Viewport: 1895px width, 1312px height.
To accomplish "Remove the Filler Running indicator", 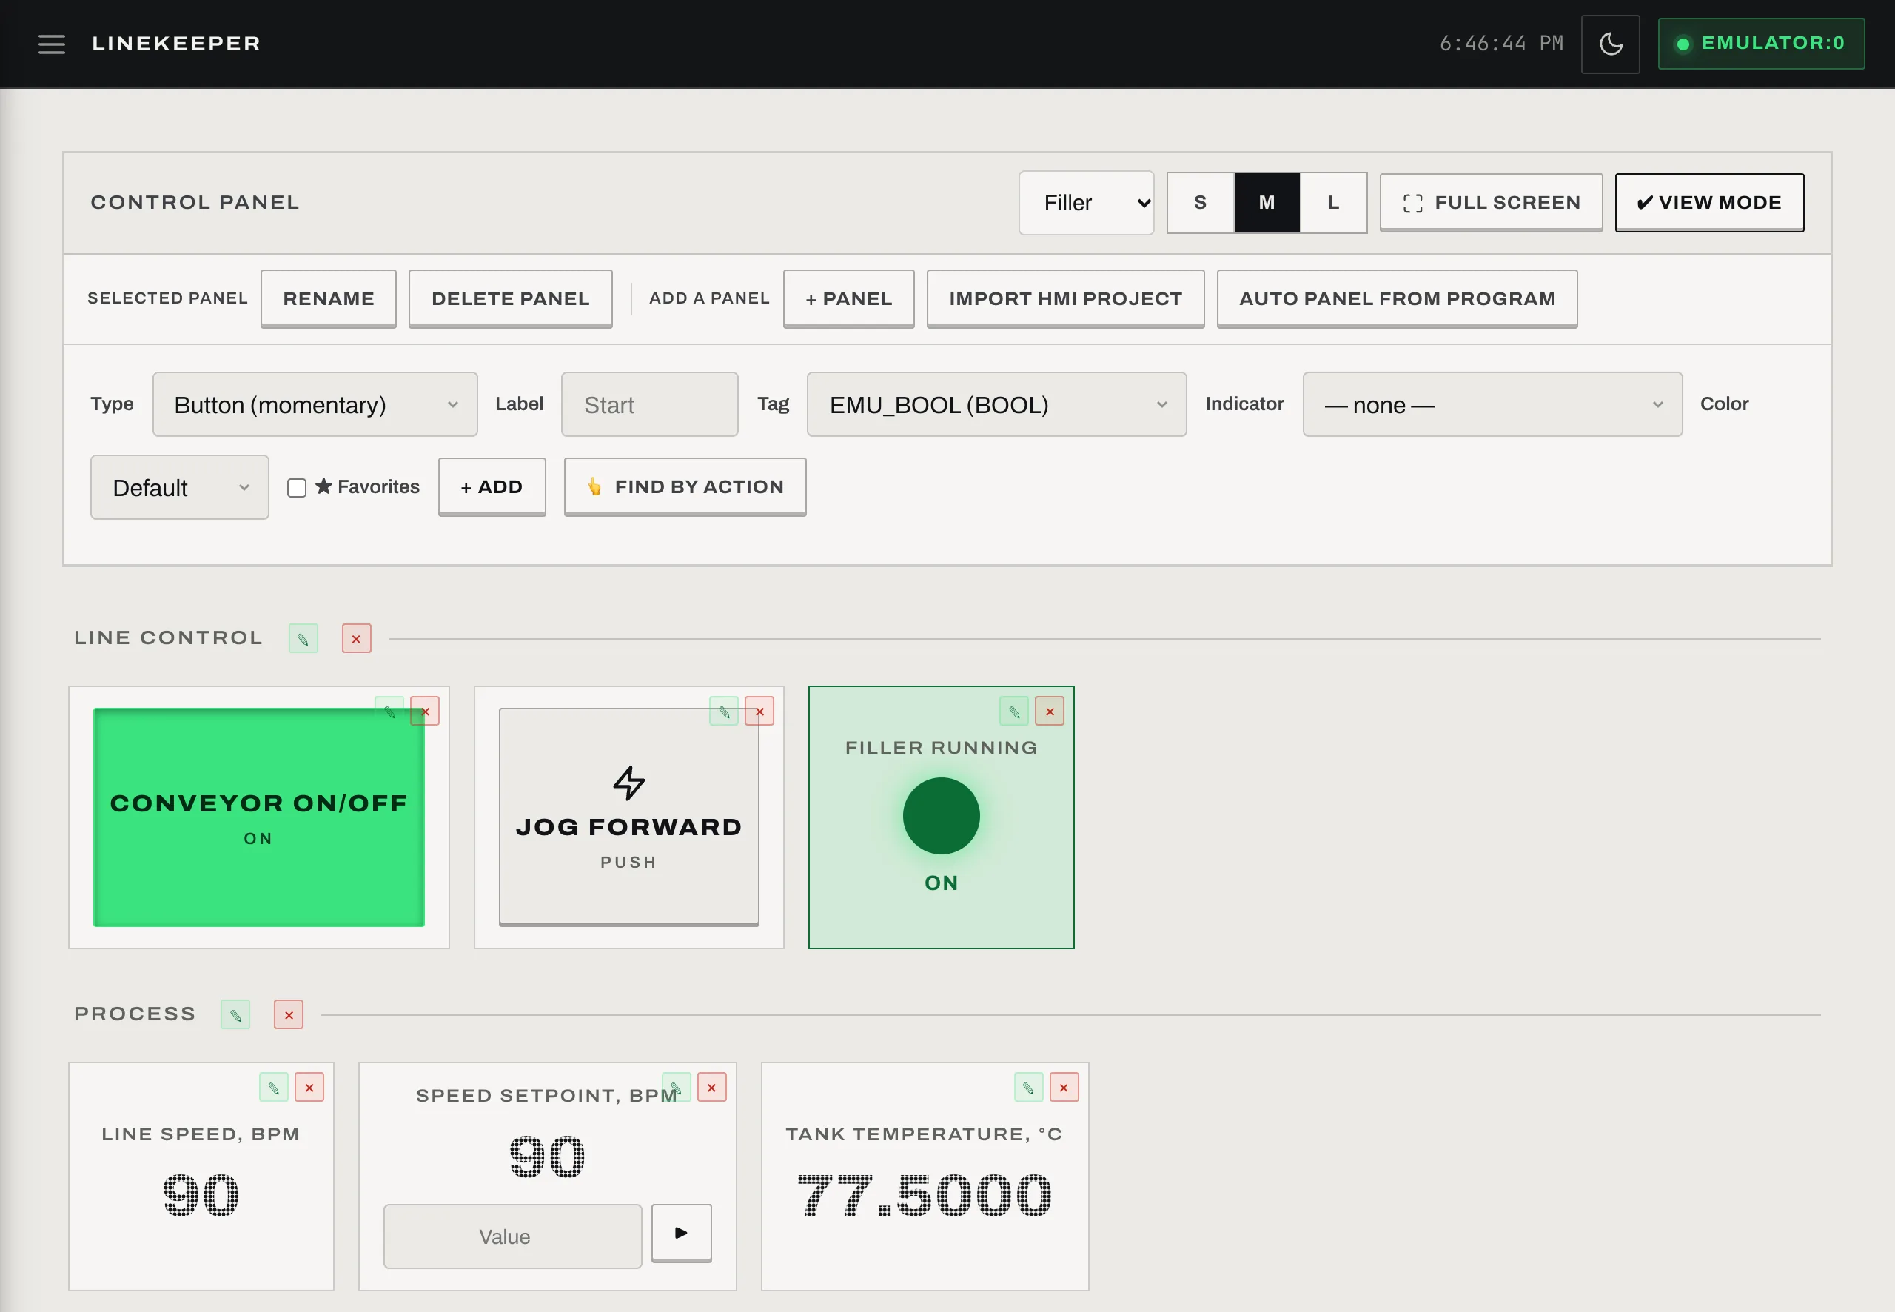I will pyautogui.click(x=1050, y=710).
